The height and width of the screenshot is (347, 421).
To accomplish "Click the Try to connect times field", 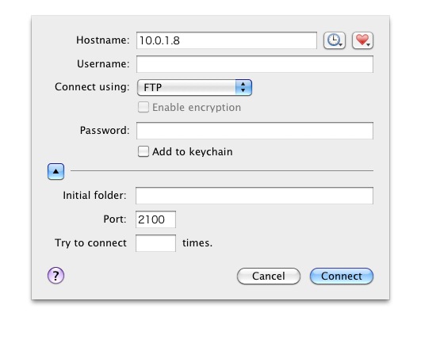I will click(155, 243).
